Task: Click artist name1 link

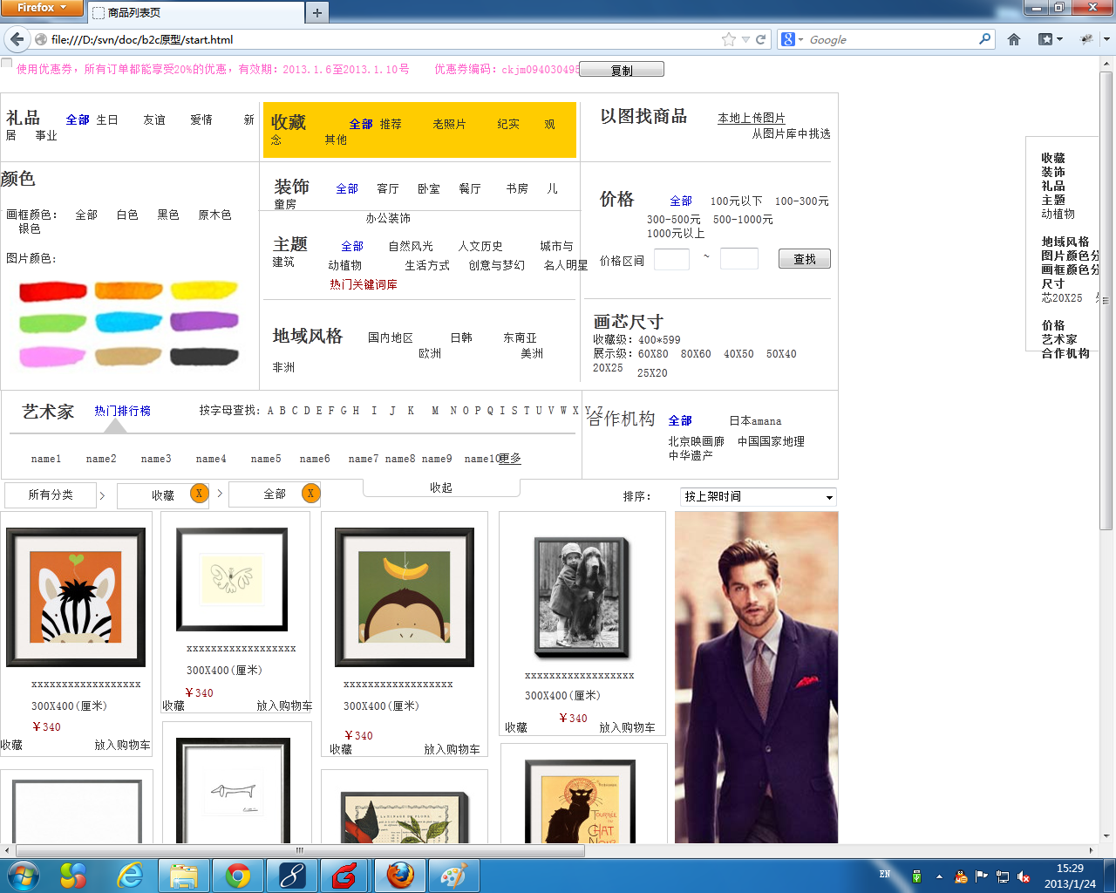Action: tap(46, 459)
